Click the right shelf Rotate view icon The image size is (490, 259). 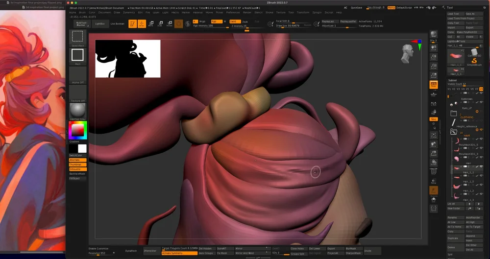coord(434,162)
